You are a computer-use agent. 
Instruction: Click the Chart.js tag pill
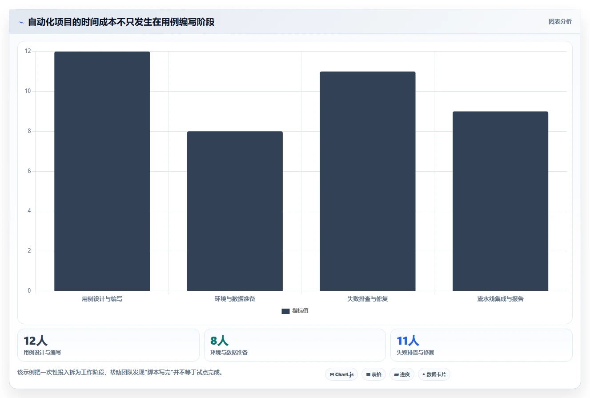341,374
